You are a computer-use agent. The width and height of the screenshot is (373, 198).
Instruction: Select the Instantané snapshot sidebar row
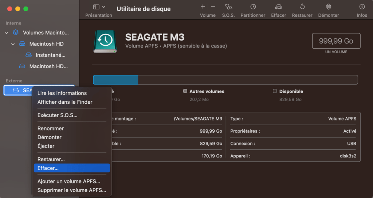[39, 55]
